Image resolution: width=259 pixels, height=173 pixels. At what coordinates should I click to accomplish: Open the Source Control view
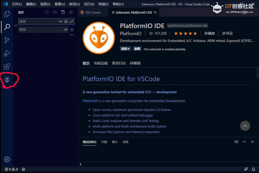[7, 40]
